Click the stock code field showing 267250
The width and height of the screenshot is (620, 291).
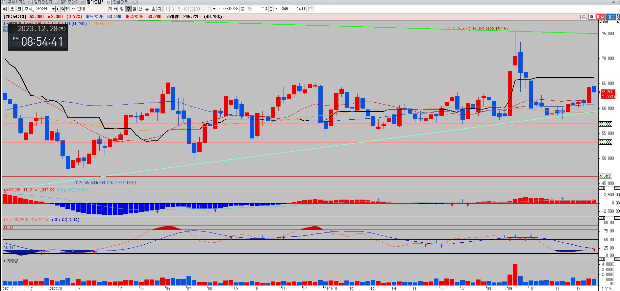point(43,9)
